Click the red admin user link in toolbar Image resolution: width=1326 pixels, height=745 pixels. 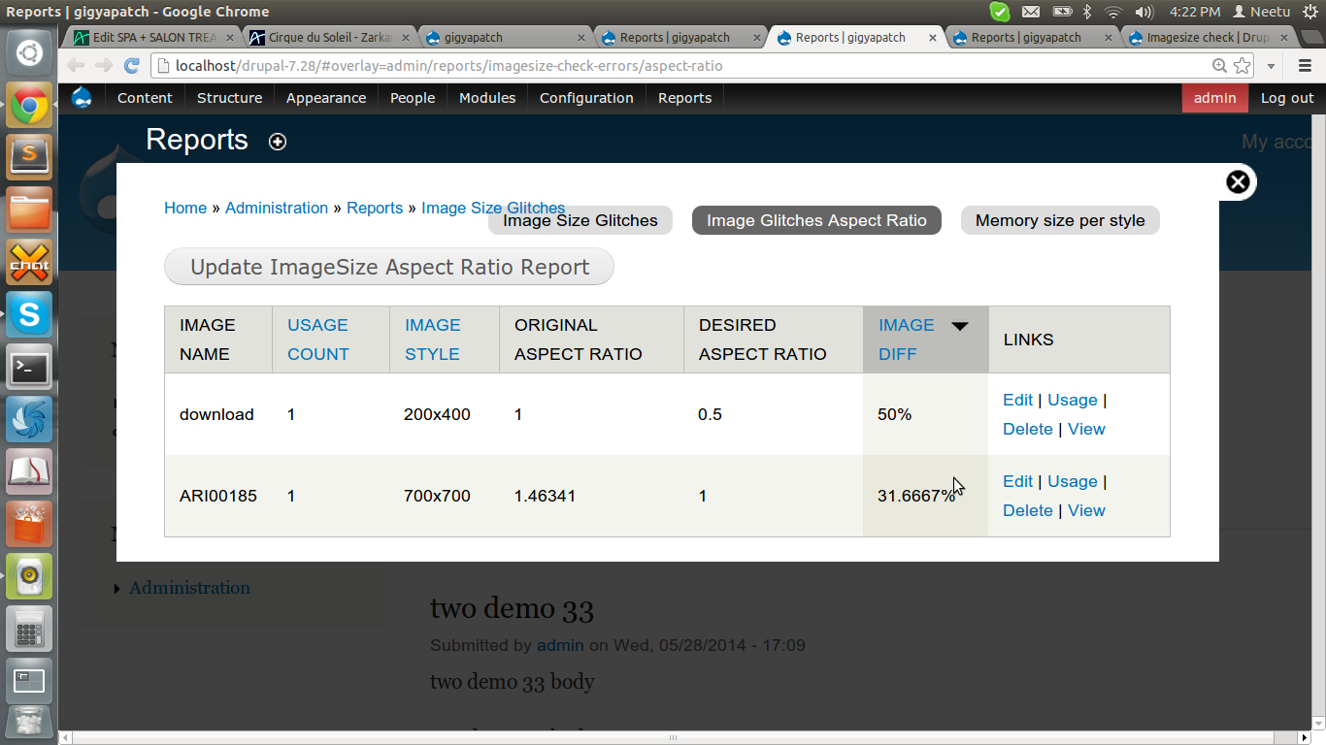tap(1215, 98)
